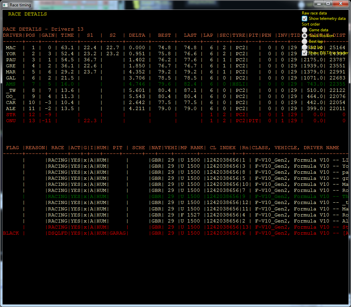Minimize the Race timing window

tap(319, 3)
